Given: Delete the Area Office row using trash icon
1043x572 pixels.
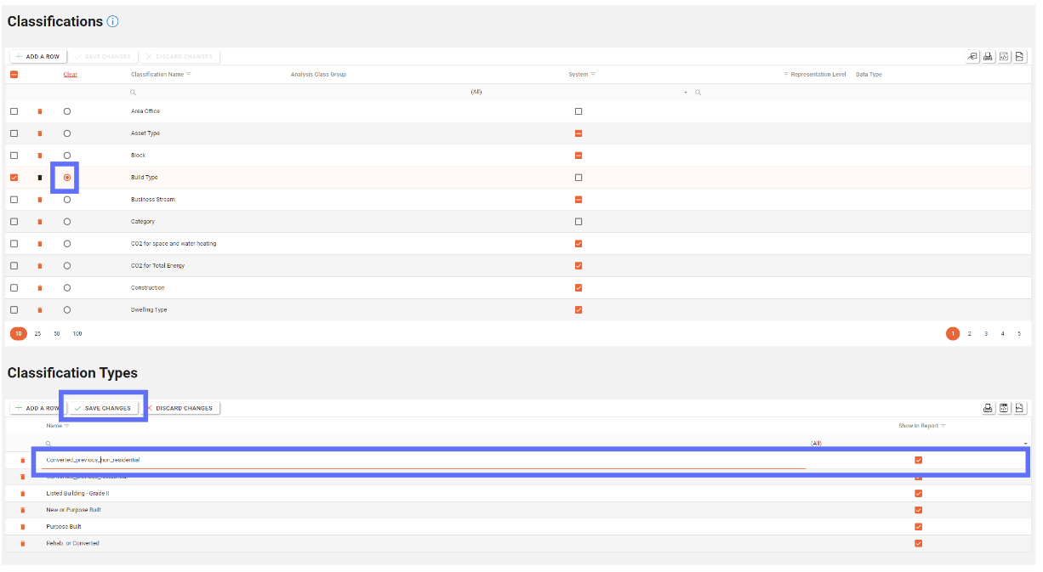Looking at the screenshot, I should pyautogui.click(x=39, y=111).
